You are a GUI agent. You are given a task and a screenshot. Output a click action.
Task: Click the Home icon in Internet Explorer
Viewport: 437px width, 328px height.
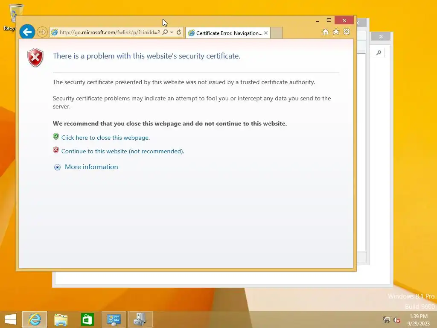click(326, 32)
